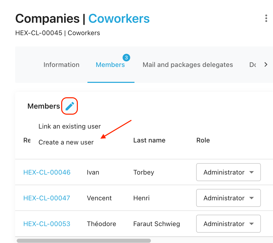Viewport: 273px width, 243px height.
Task: Click the Role column header
Action: 203,140
